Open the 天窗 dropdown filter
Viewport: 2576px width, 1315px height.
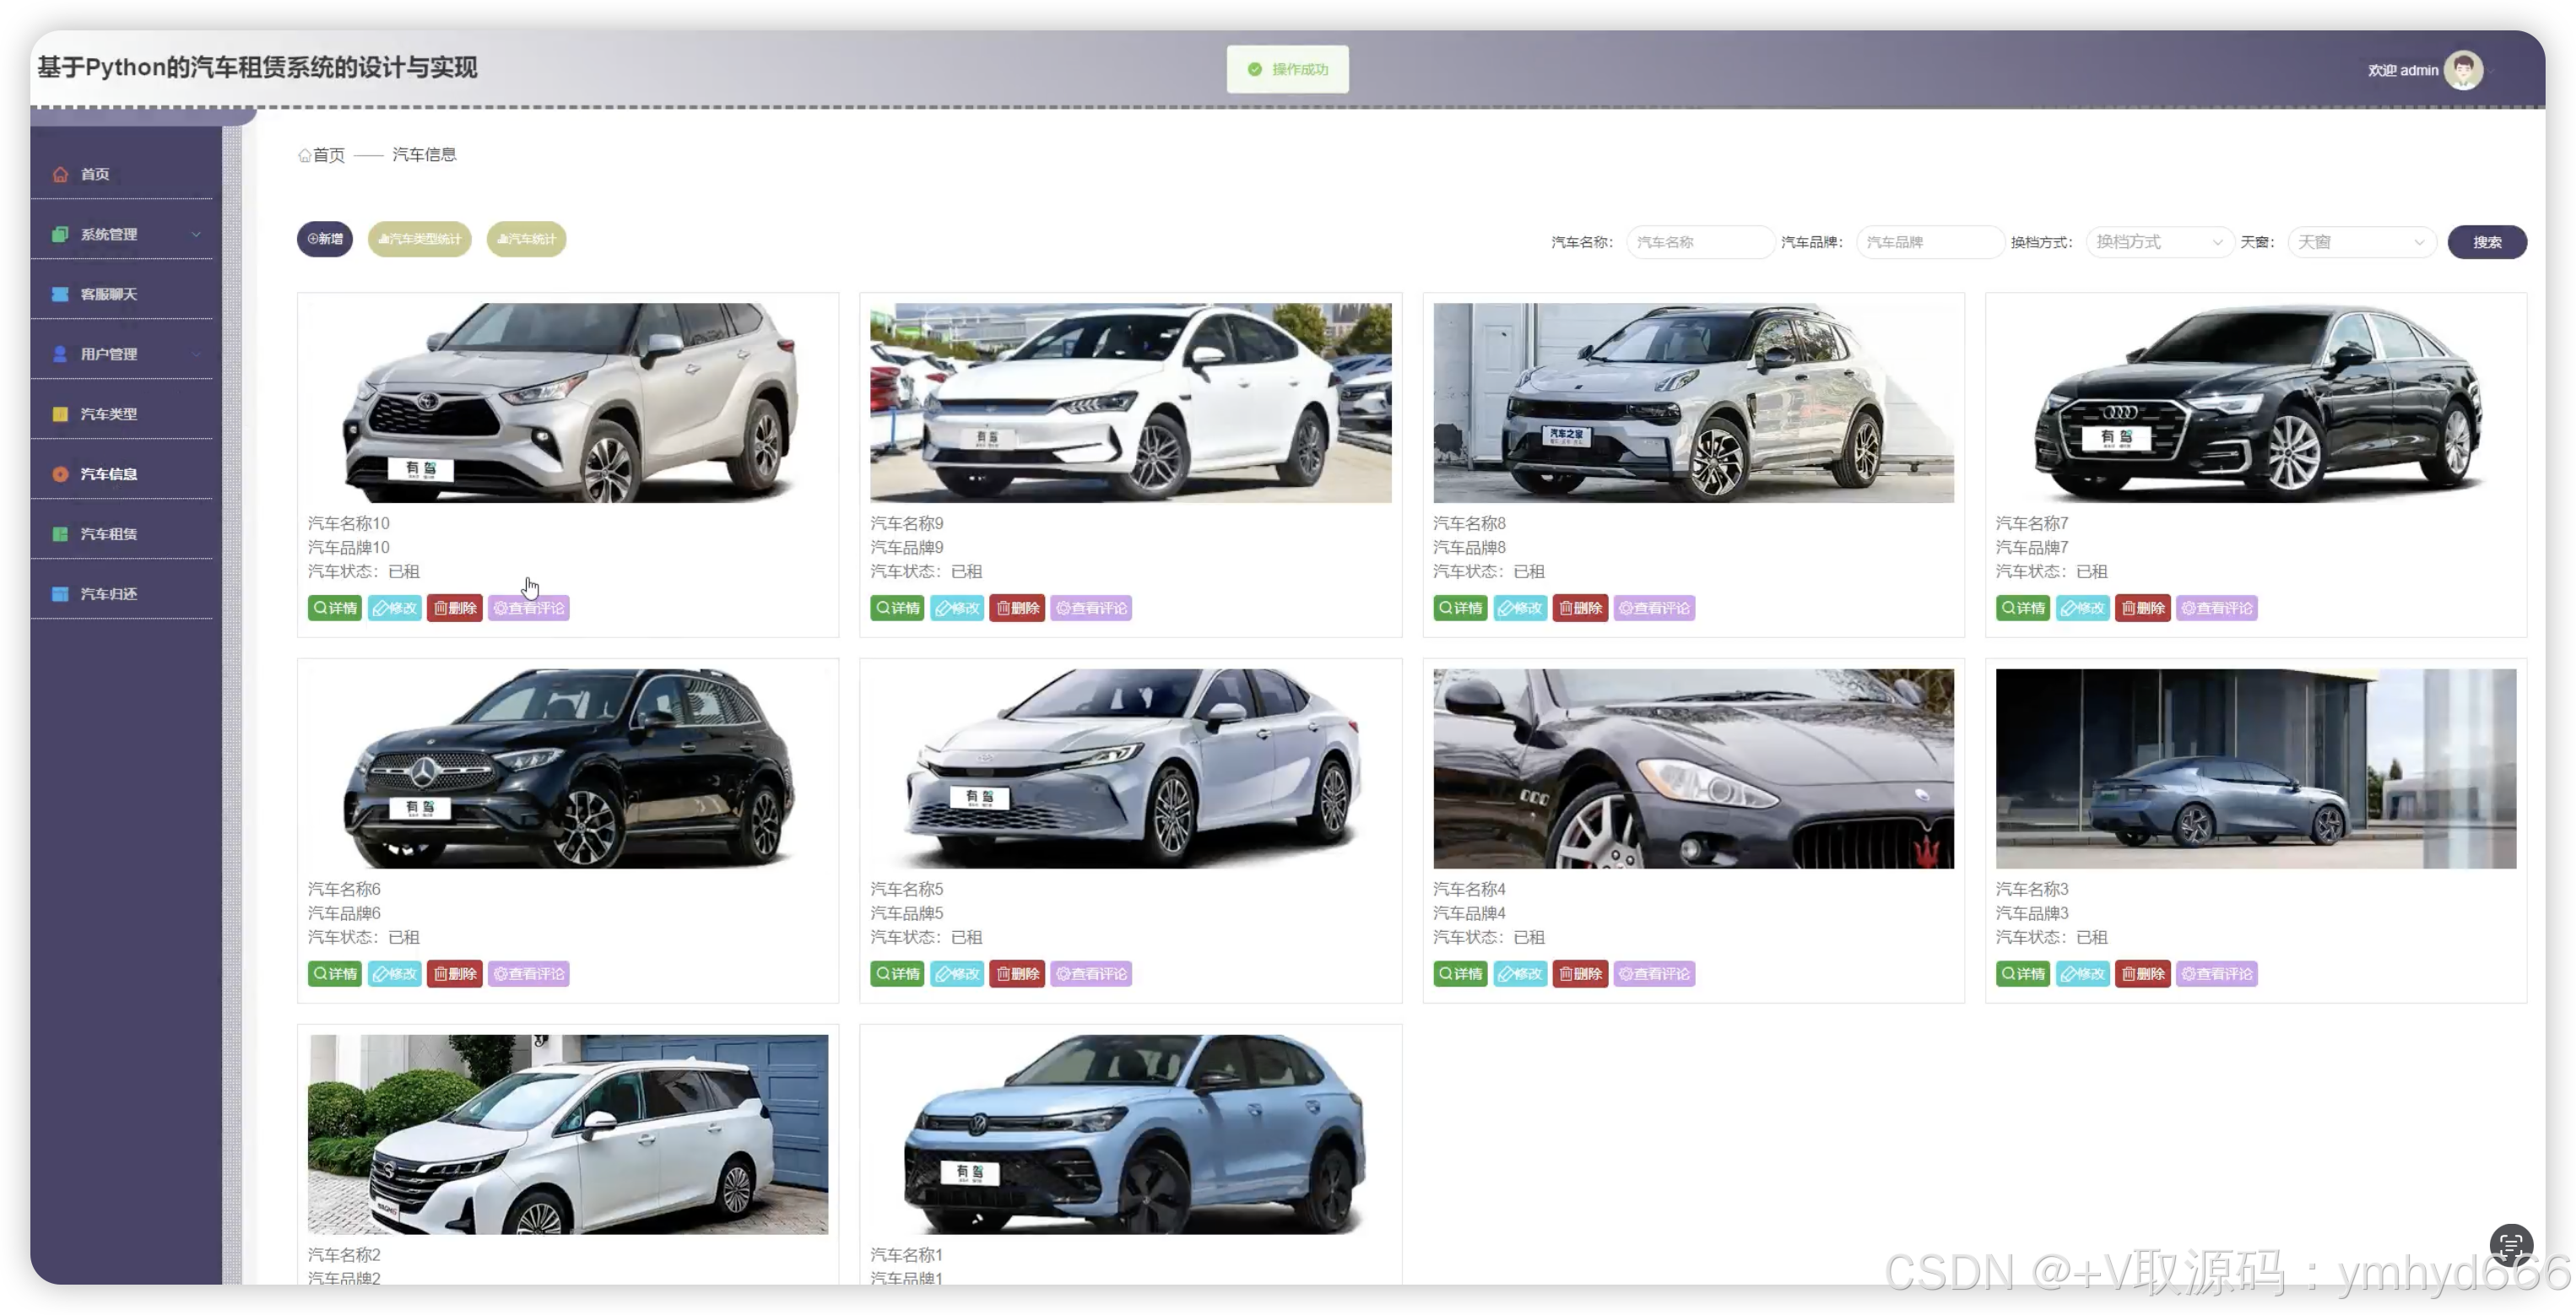coord(2360,242)
